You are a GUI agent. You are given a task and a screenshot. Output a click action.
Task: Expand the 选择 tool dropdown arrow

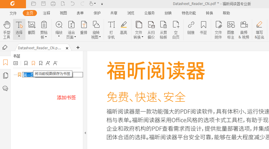pos(19,36)
